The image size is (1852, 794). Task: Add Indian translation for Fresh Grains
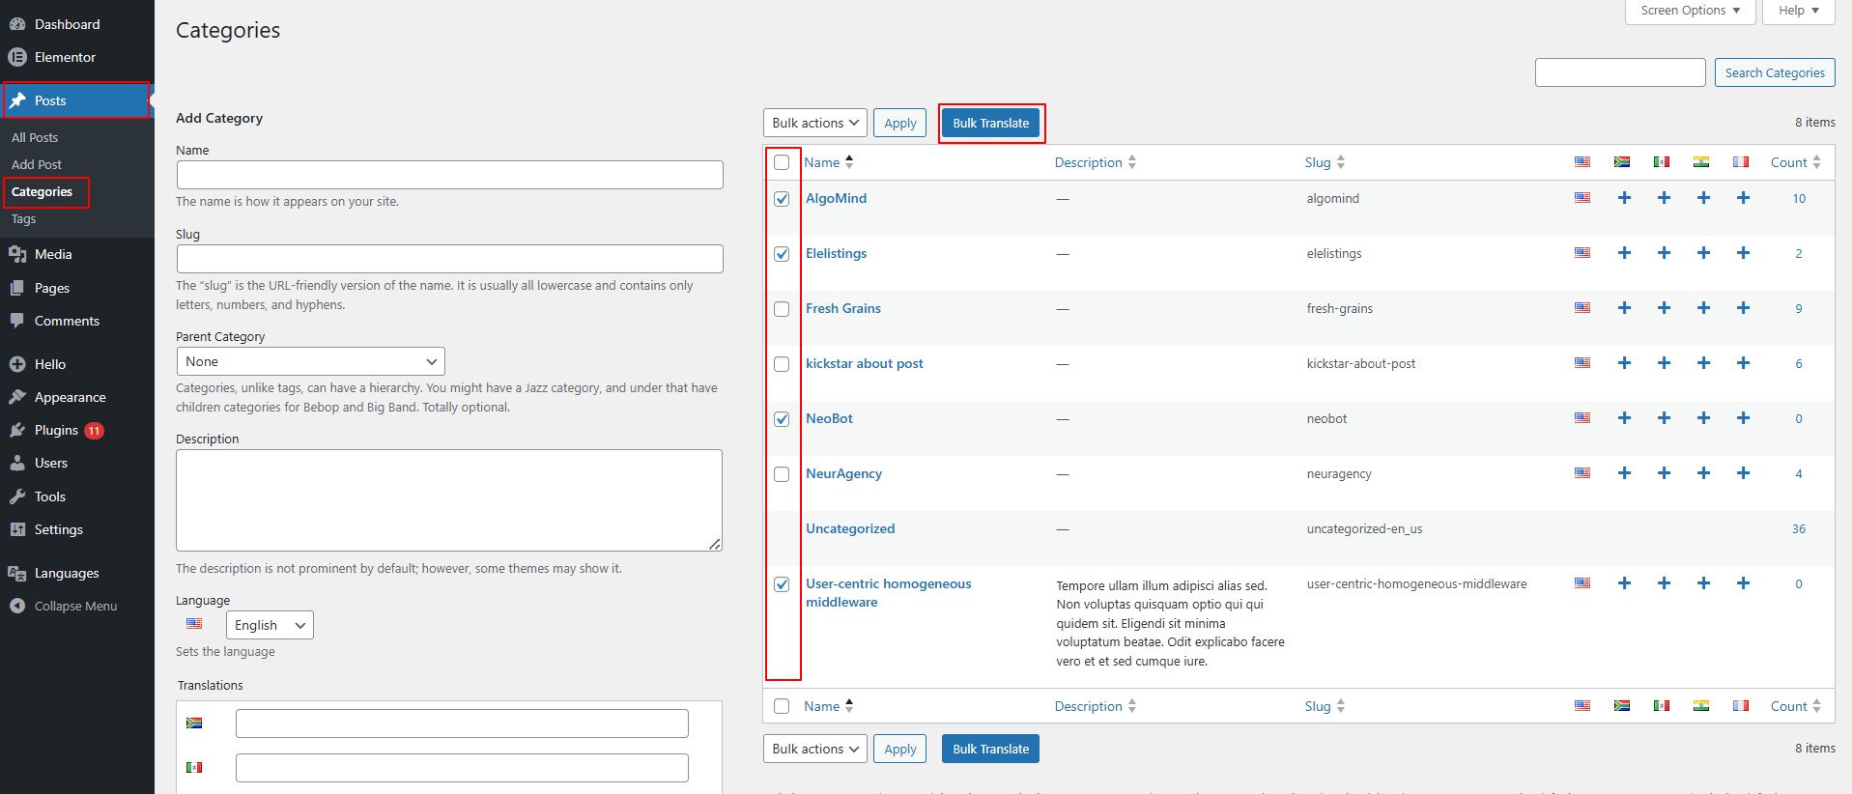coord(1703,308)
